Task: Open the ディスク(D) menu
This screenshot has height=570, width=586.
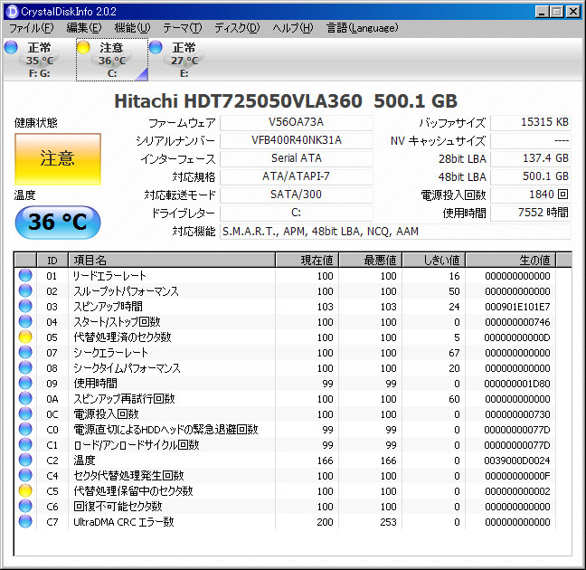Action: coord(237,28)
